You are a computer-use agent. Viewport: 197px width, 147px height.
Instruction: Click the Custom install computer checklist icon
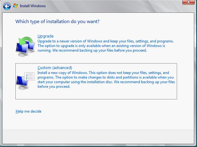25,81
